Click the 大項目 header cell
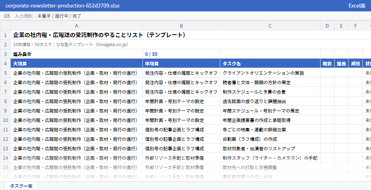Image resolution: width=371 pixels, height=190 pixels. pyautogui.click(x=77, y=63)
